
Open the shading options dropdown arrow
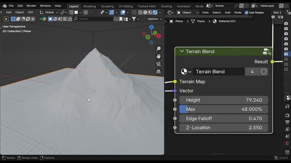(160, 12)
